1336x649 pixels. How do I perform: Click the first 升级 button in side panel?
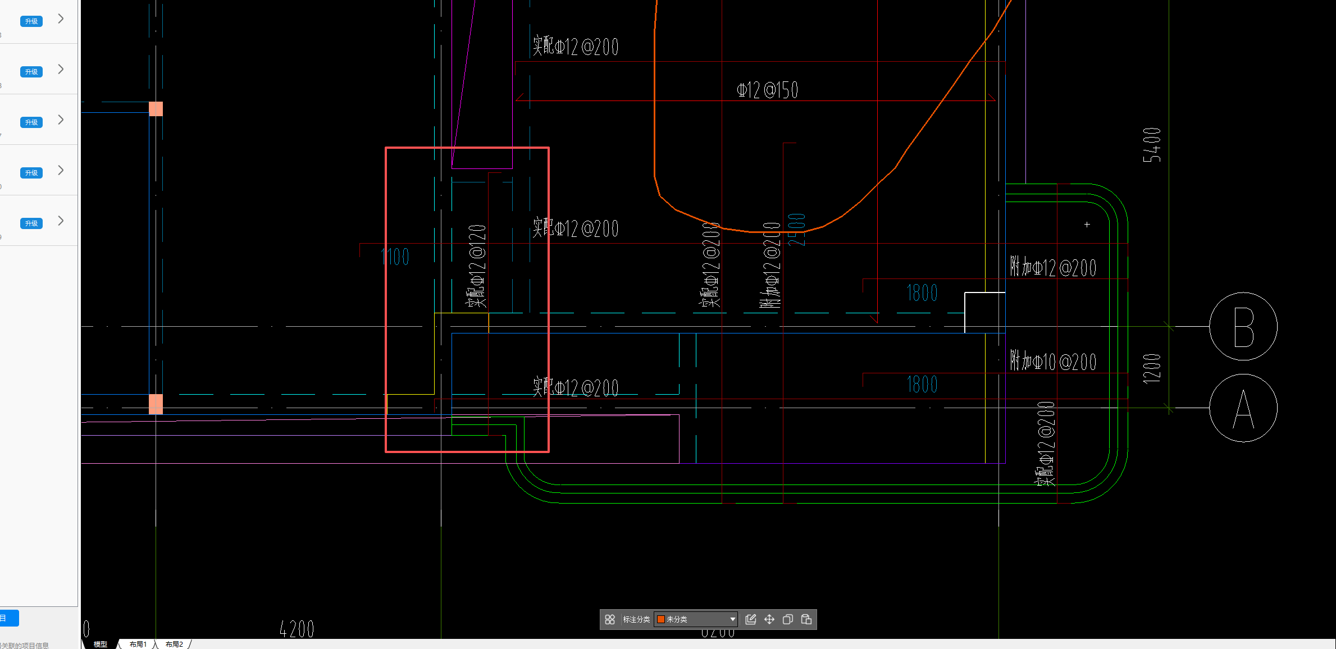(31, 21)
